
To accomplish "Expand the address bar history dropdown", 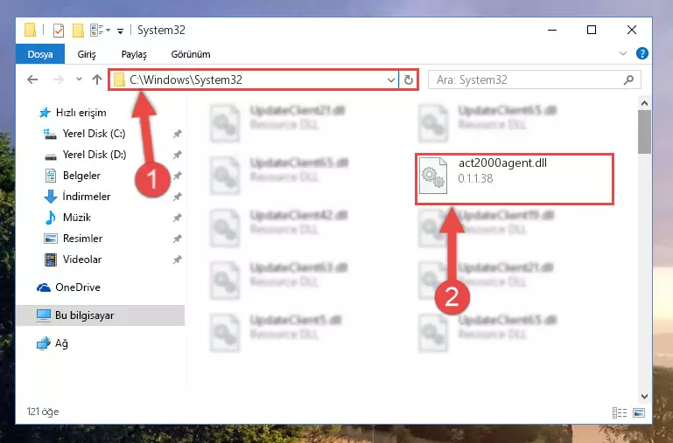I will (x=390, y=80).
